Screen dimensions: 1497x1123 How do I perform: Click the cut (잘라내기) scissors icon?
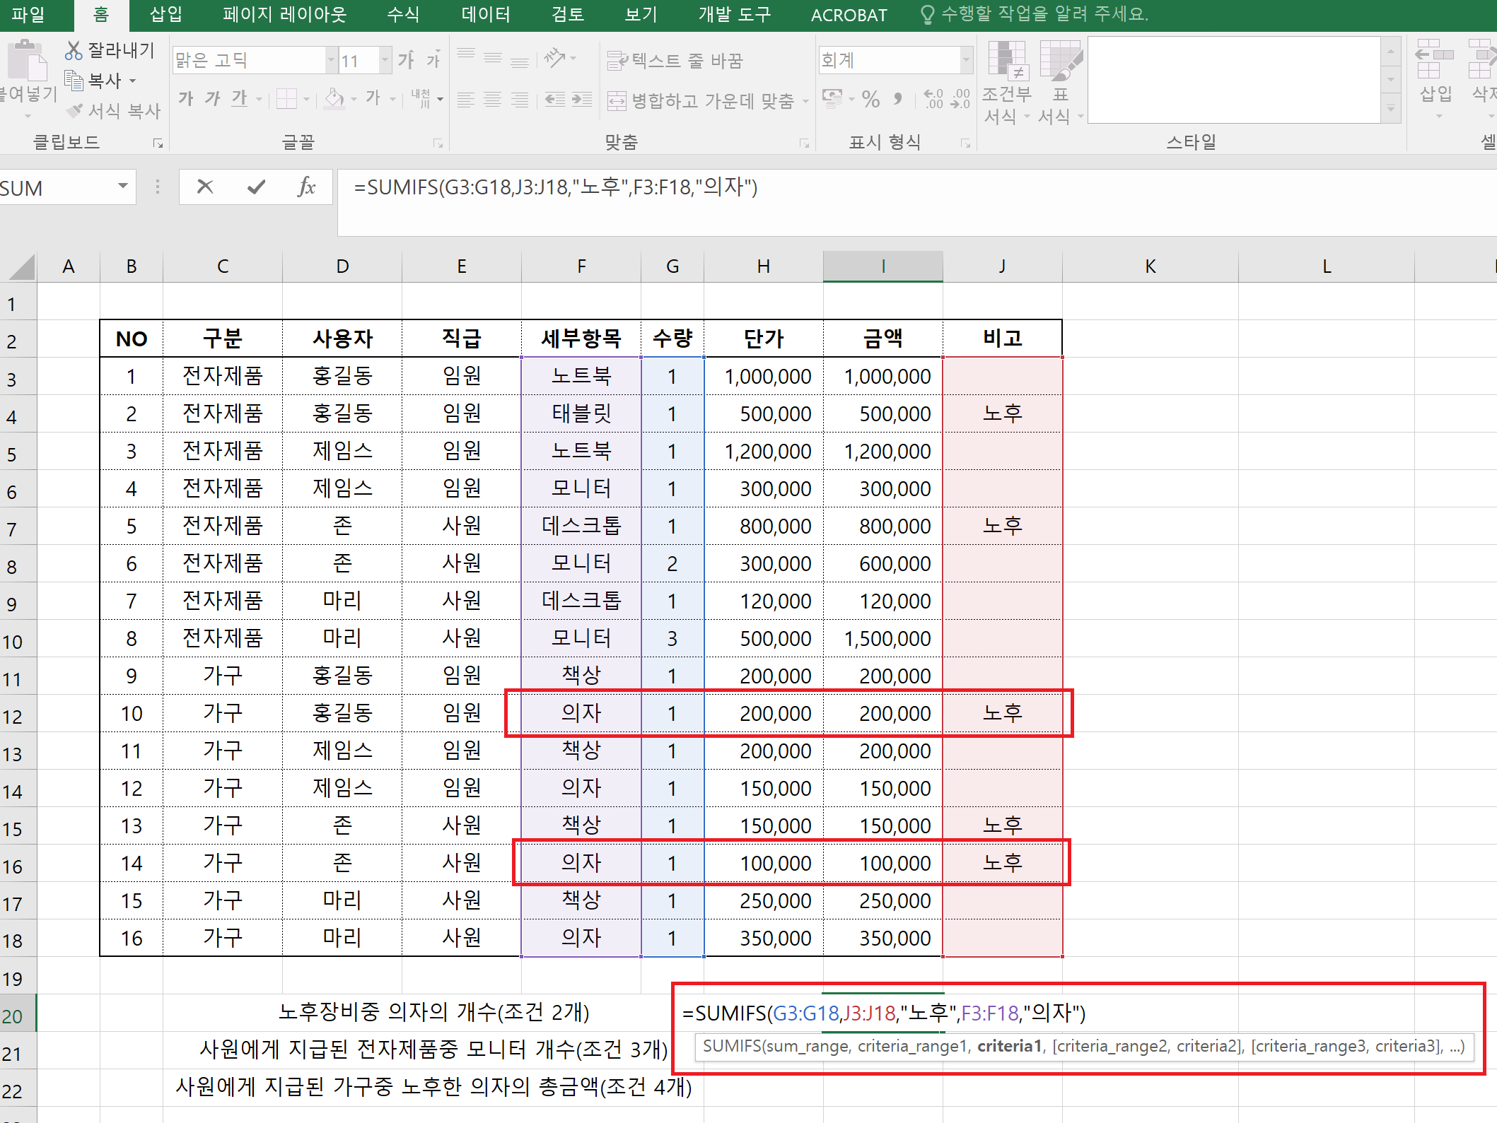coord(74,50)
